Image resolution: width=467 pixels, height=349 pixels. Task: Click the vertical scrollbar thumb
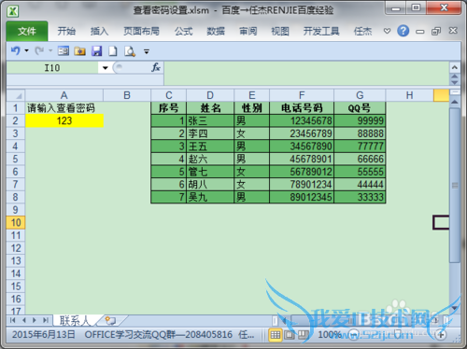455,185
